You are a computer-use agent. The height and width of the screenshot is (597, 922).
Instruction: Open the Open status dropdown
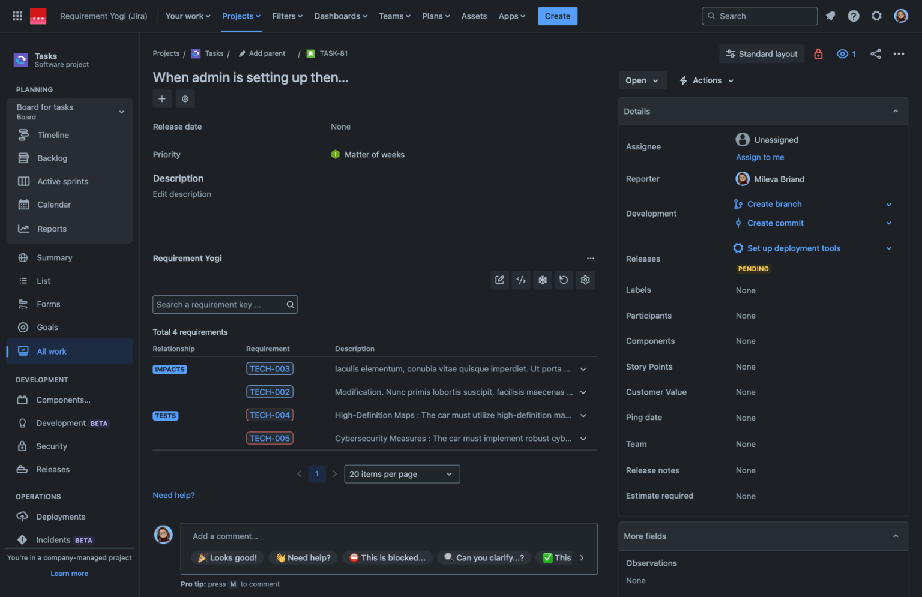(642, 80)
